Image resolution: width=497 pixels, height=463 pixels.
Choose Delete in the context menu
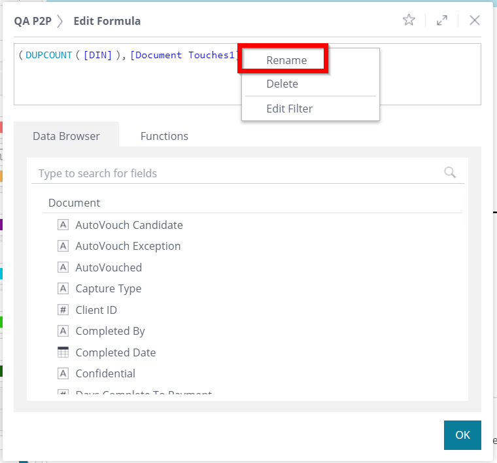pyautogui.click(x=282, y=84)
